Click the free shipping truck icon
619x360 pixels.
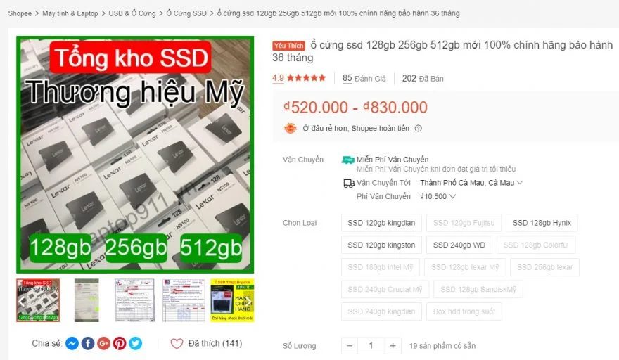(347, 160)
